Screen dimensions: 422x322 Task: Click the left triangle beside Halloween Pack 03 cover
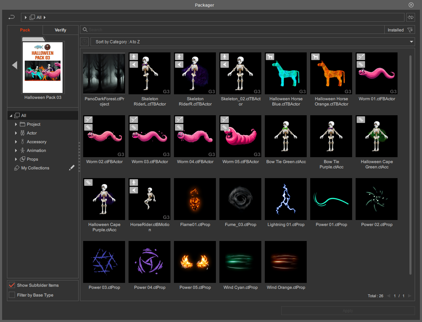(x=15, y=65)
